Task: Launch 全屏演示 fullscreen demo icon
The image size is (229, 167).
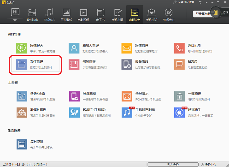Action: coord(127,96)
